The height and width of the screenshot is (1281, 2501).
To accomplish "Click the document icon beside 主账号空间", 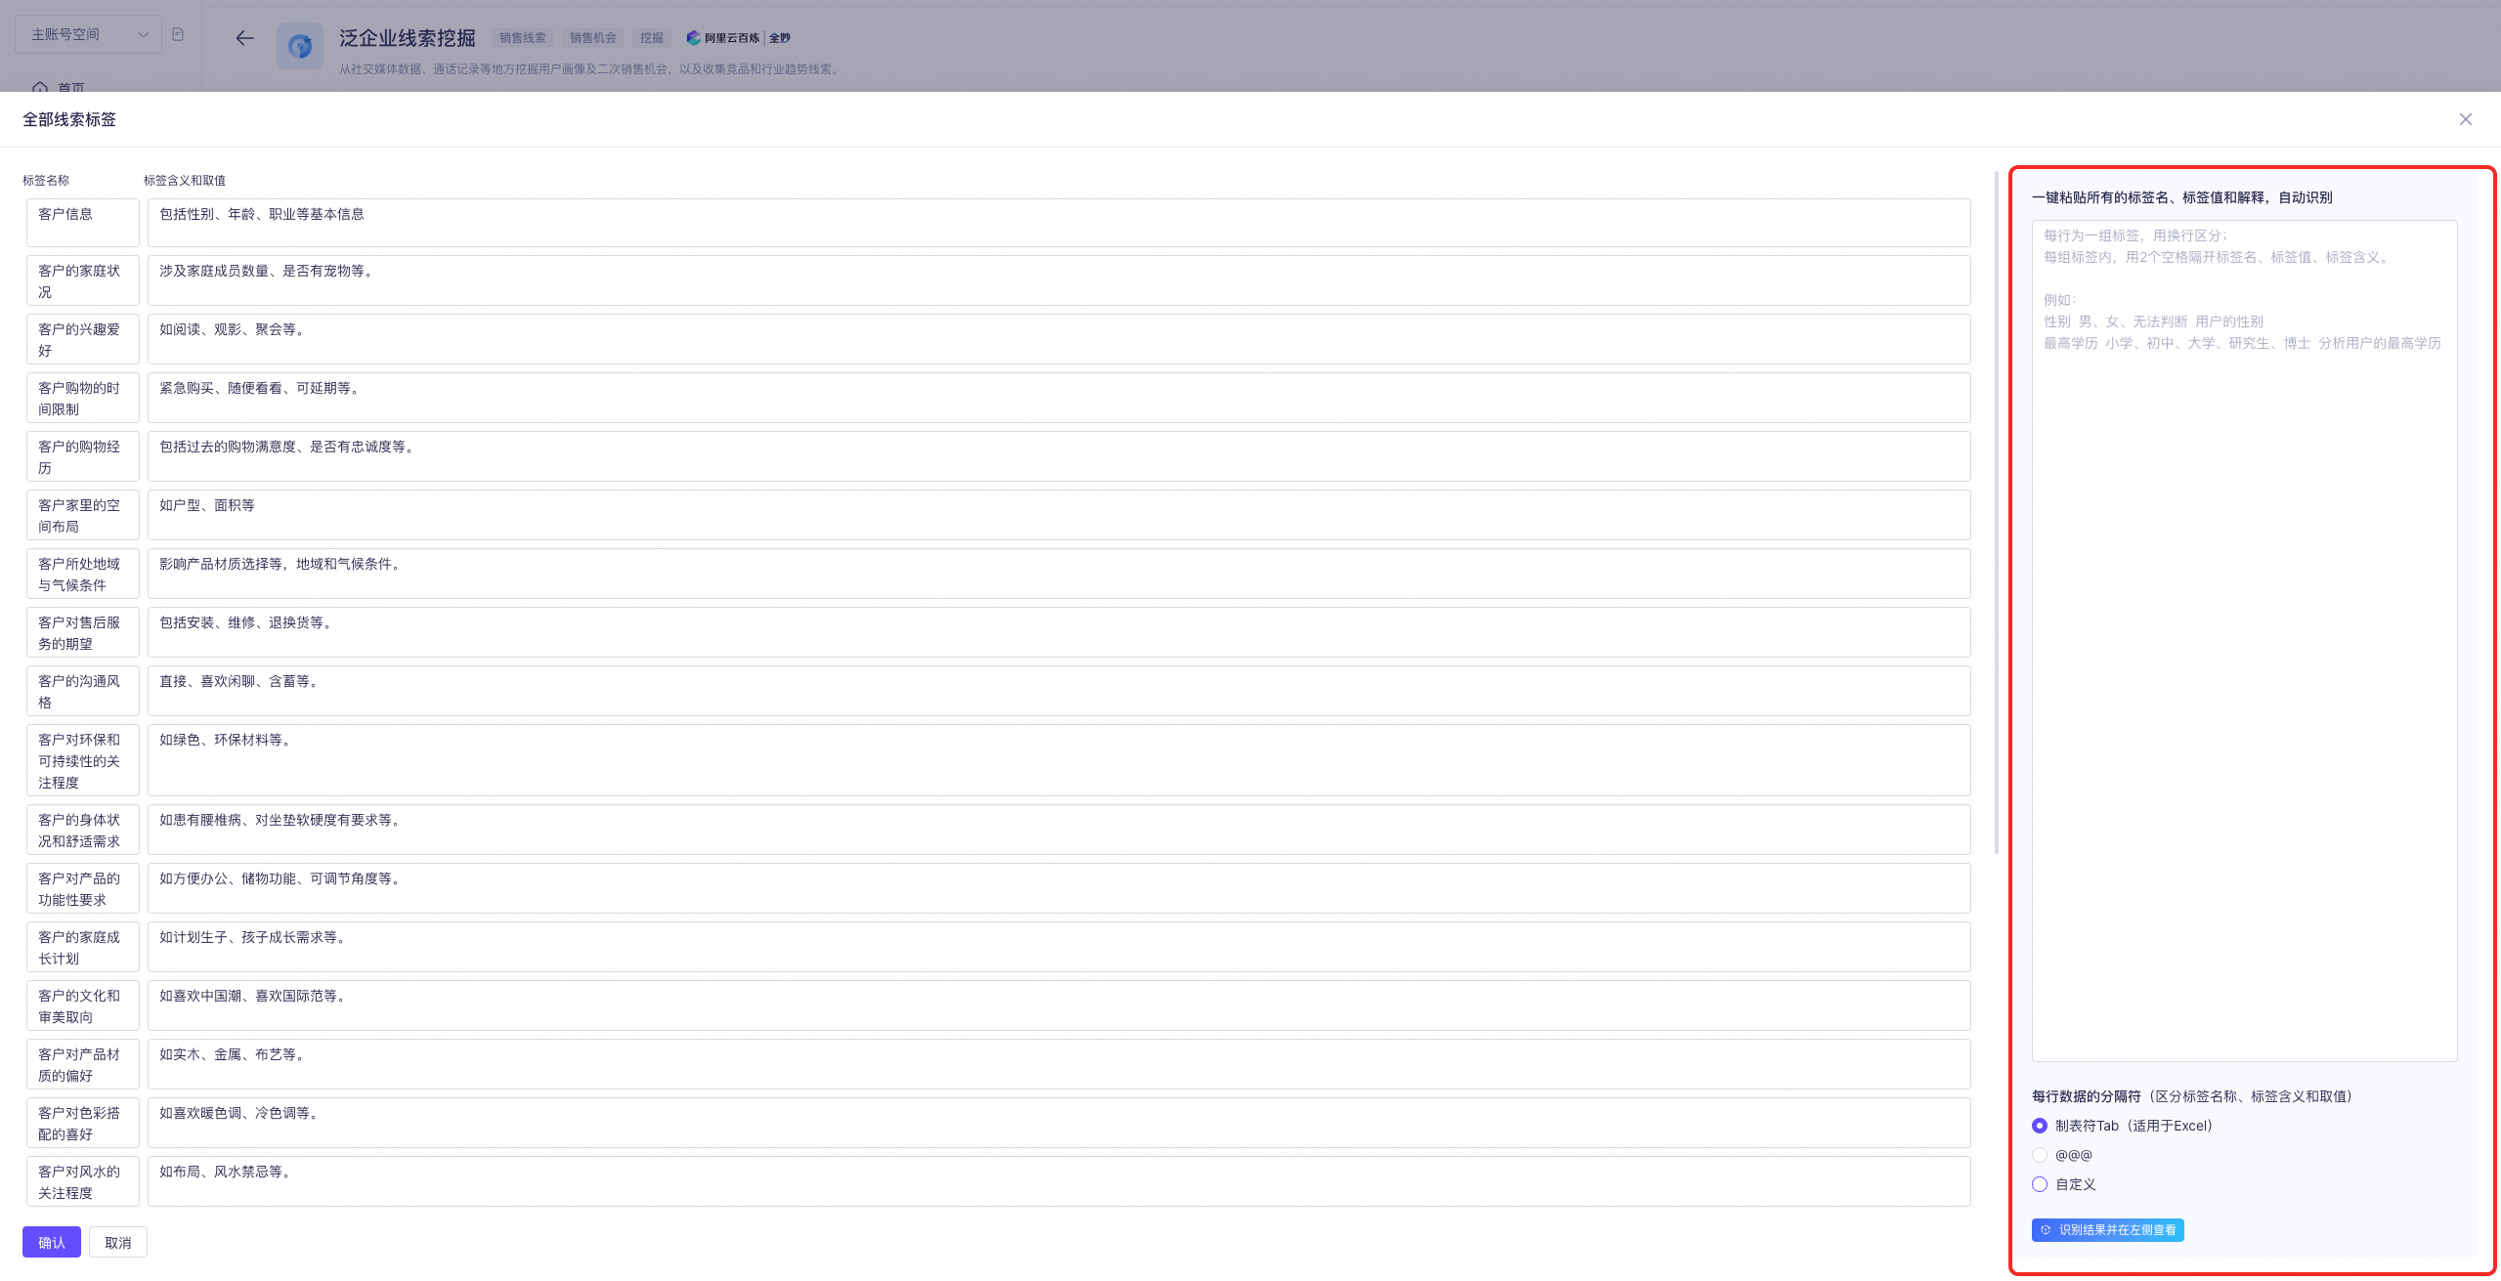I will pyautogui.click(x=178, y=34).
